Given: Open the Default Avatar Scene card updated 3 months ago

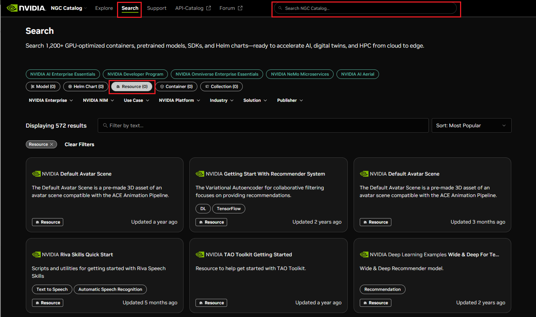Looking at the screenshot, I should click(432, 195).
